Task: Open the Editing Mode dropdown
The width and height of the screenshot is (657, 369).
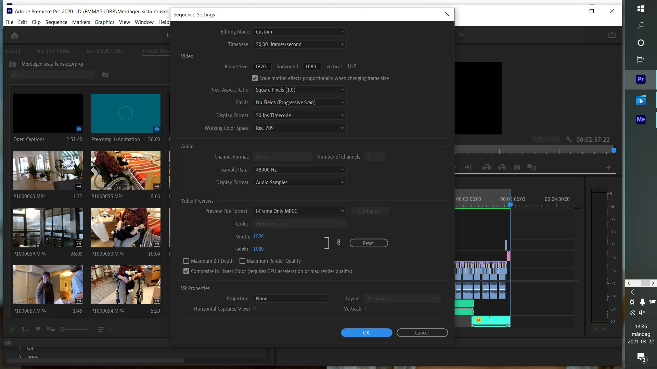Action: (x=299, y=32)
